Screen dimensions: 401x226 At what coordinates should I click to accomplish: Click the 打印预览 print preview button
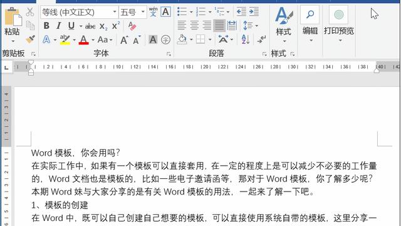[339, 24]
